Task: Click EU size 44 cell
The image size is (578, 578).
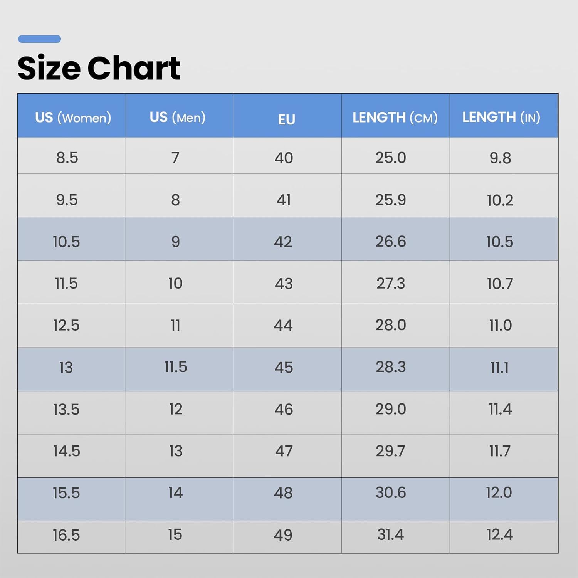Action: tap(287, 326)
